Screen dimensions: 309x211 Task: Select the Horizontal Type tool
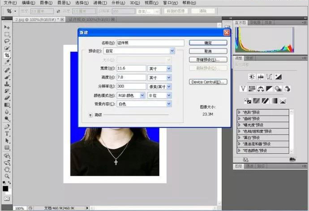[x=7, y=134]
